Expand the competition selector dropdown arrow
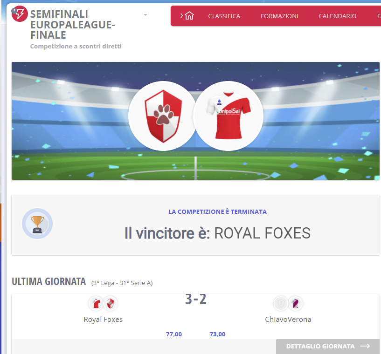This screenshot has width=381, height=354. coord(145,15)
